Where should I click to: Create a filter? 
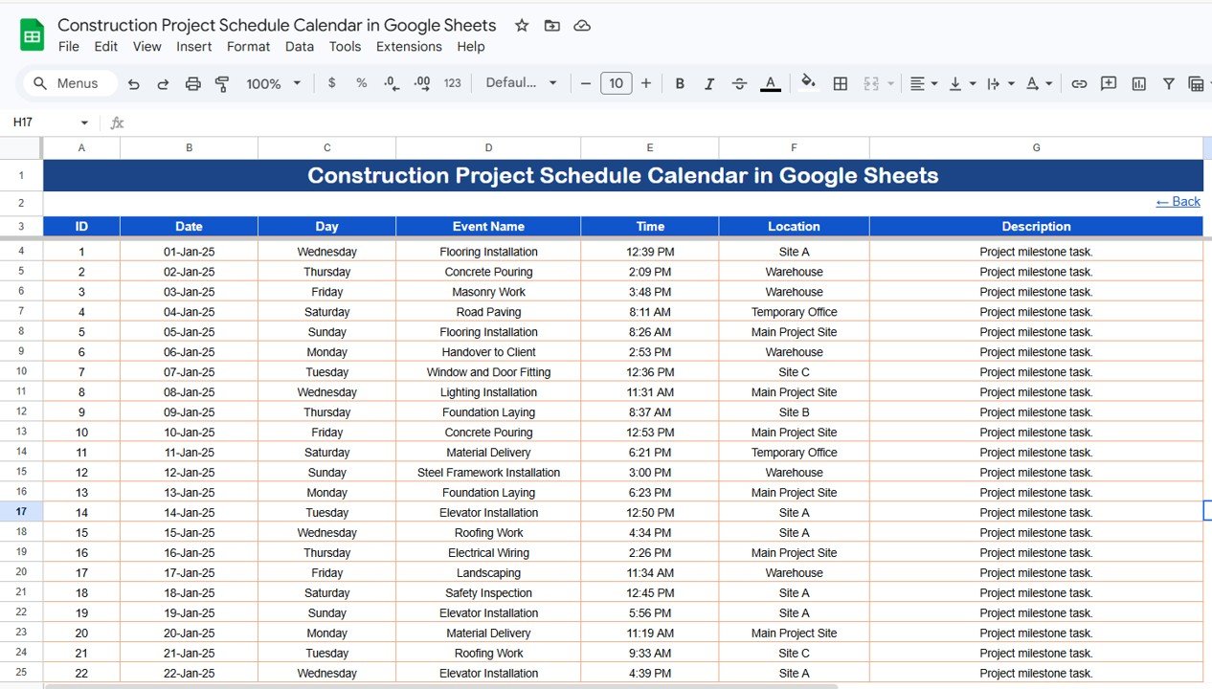[1168, 83]
